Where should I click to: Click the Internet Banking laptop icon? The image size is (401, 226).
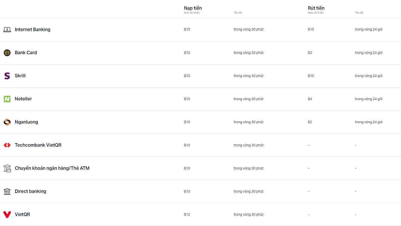[7, 29]
